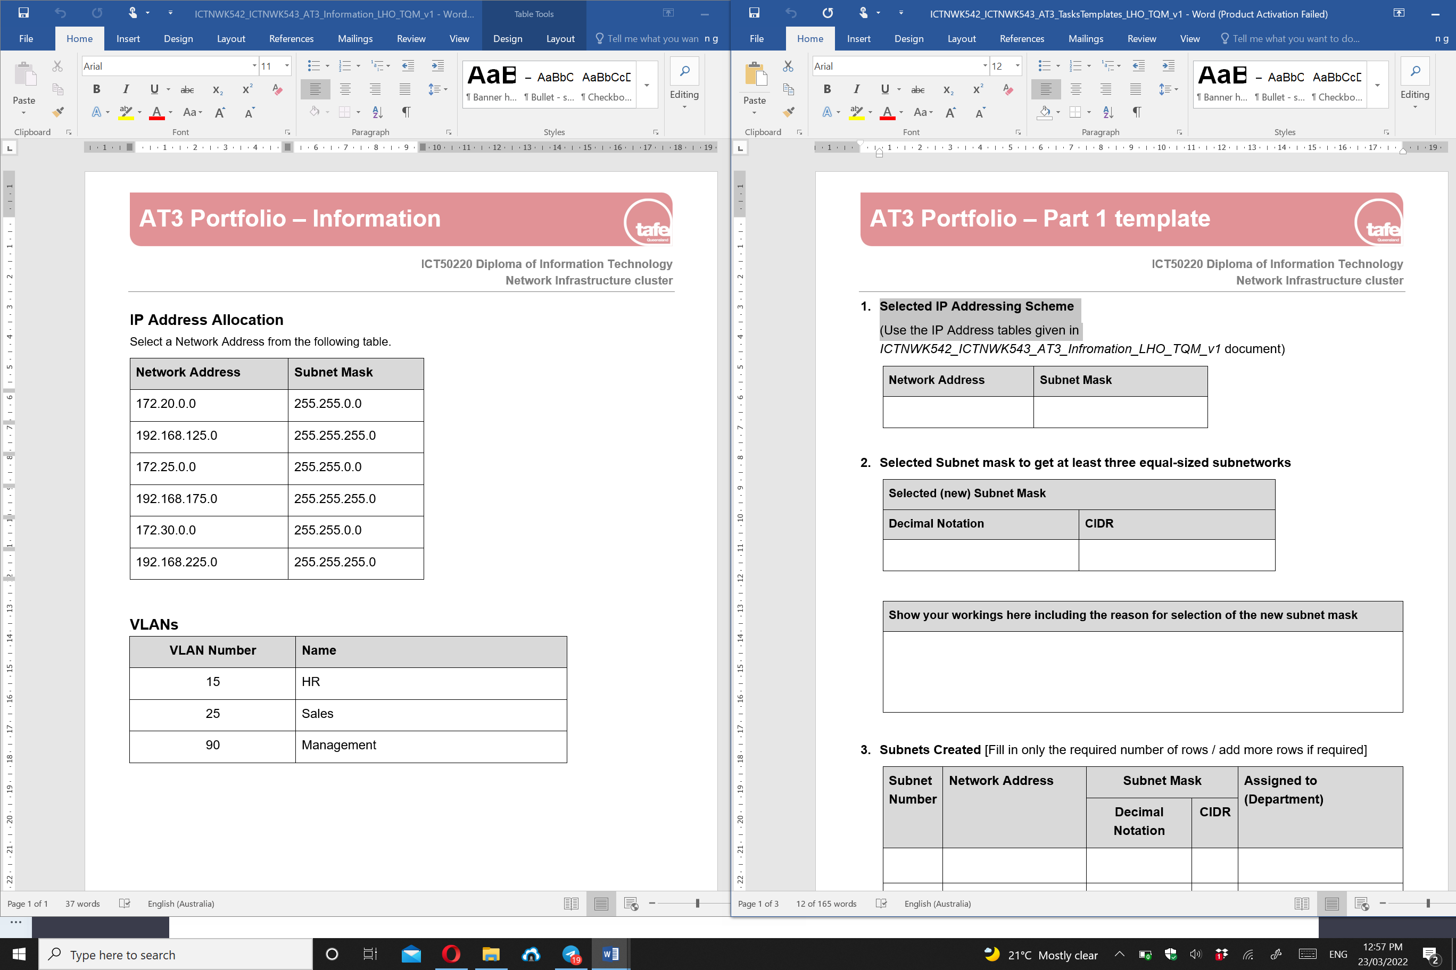1456x970 pixels.
Task: Open line spacing dropdown in right window
Action: click(1176, 89)
